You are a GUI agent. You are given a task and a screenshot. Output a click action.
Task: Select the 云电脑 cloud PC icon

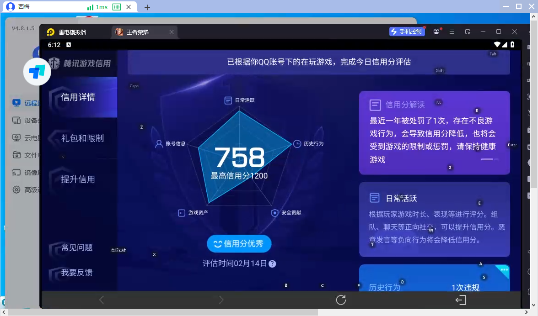pos(16,137)
